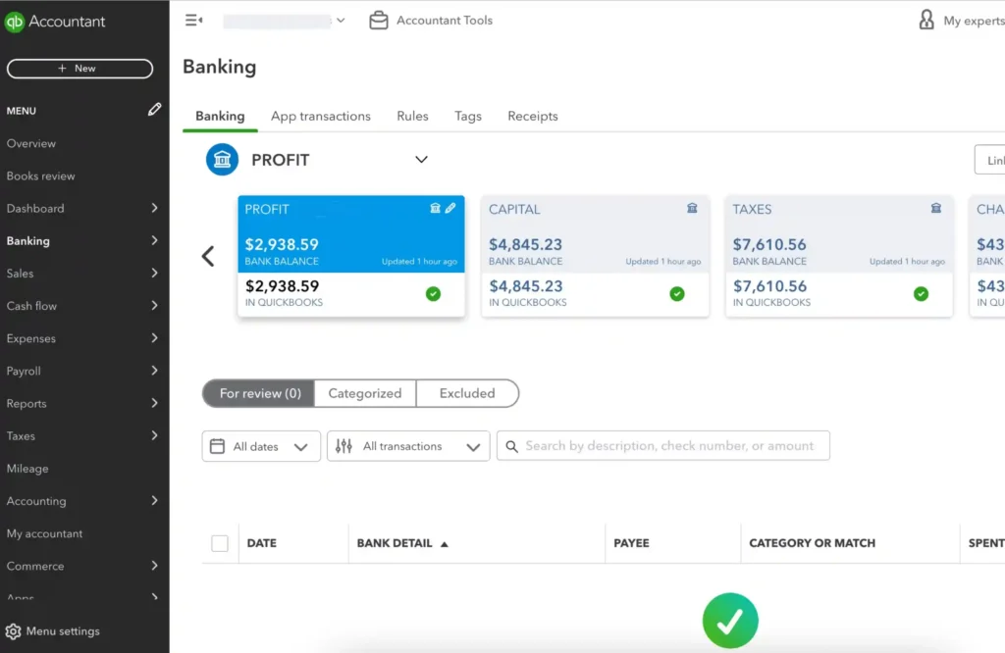Click the search by description input field

663,446
